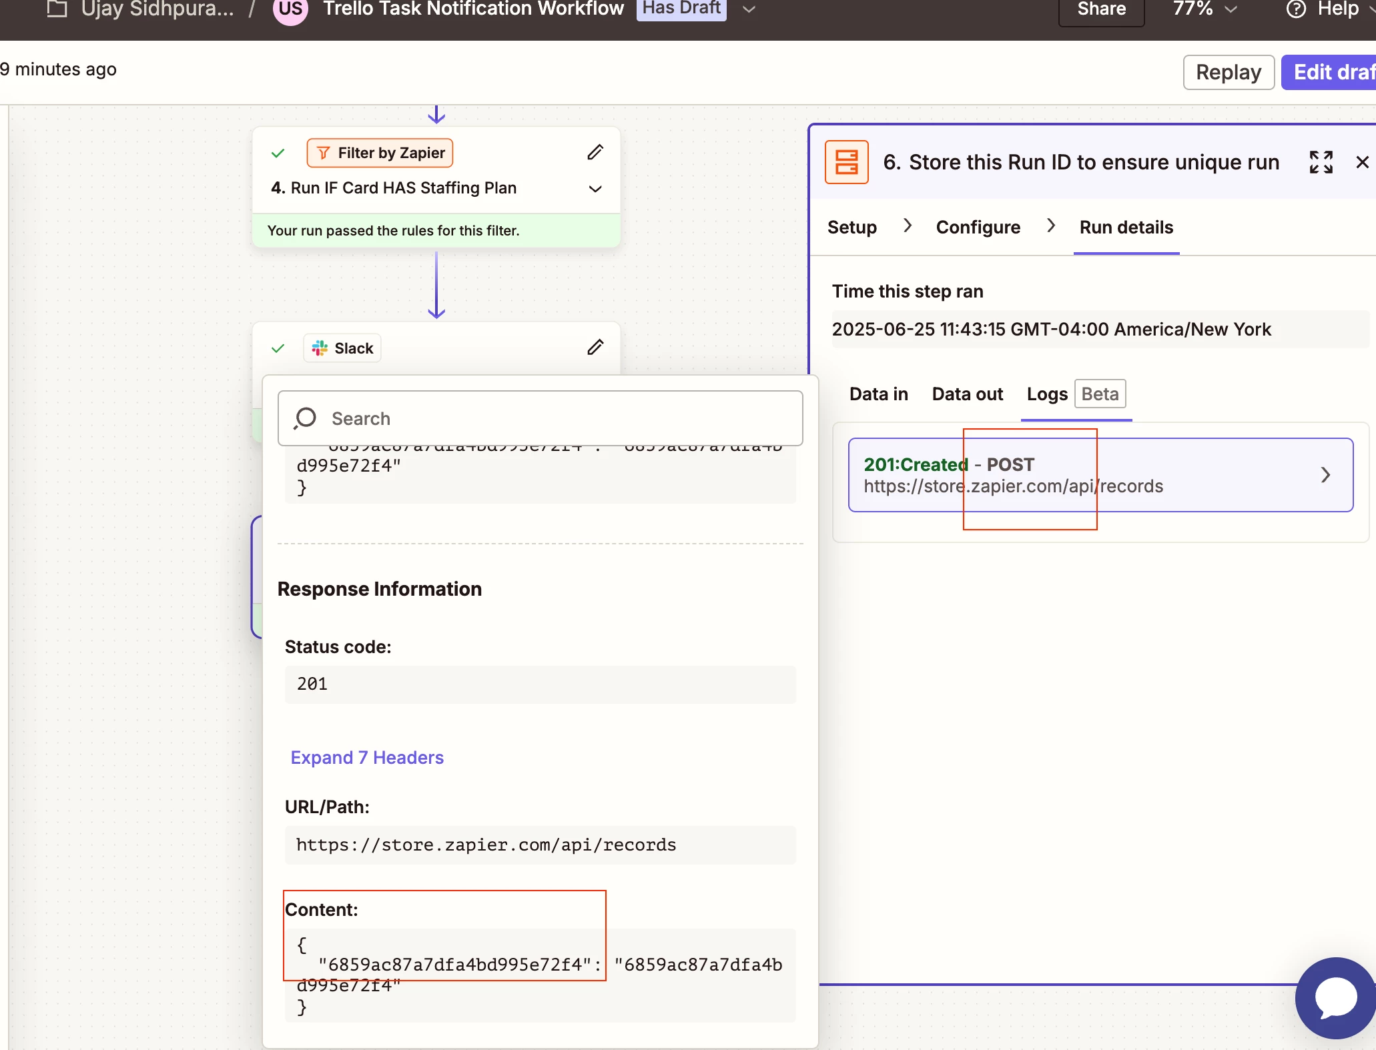The image size is (1376, 1050).
Task: Expand 7 Headers link
Action: [367, 758]
